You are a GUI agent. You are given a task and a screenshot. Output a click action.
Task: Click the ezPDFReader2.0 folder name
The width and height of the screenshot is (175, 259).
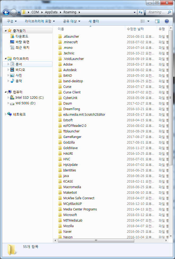(x=75, y=126)
